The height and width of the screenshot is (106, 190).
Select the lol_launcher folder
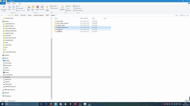(60, 29)
